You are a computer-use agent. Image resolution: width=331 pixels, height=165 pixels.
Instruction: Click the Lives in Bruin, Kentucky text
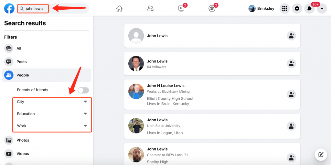(x=168, y=104)
